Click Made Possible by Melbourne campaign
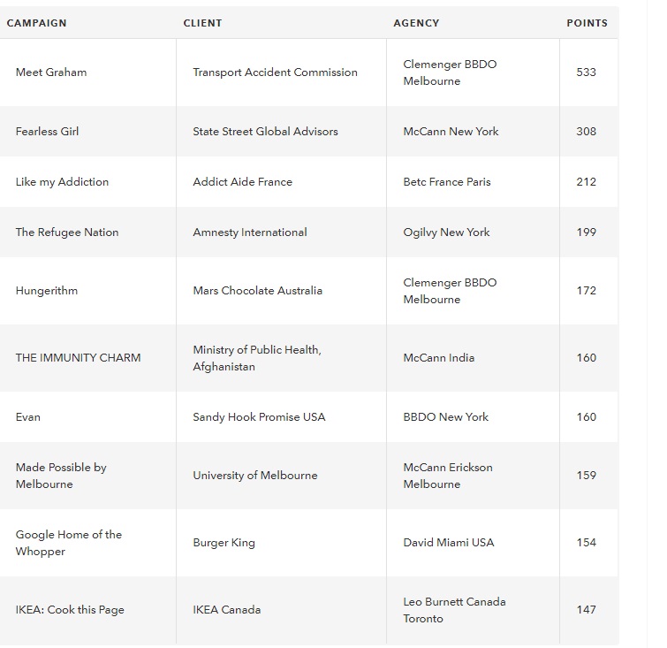 pyautogui.click(x=61, y=476)
